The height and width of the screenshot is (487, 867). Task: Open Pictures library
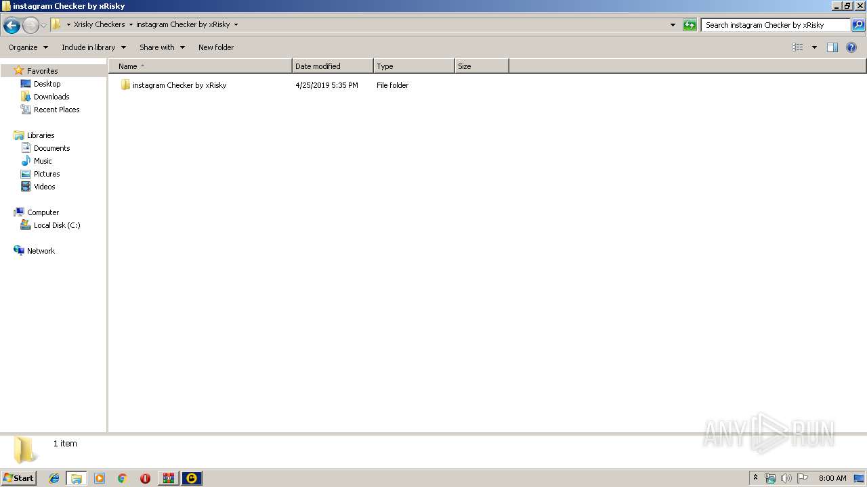(x=47, y=174)
